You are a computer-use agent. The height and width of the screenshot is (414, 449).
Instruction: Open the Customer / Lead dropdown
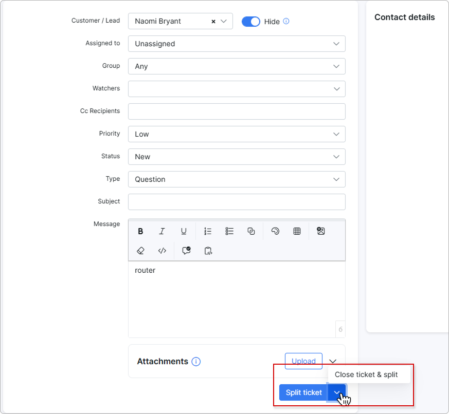point(224,21)
